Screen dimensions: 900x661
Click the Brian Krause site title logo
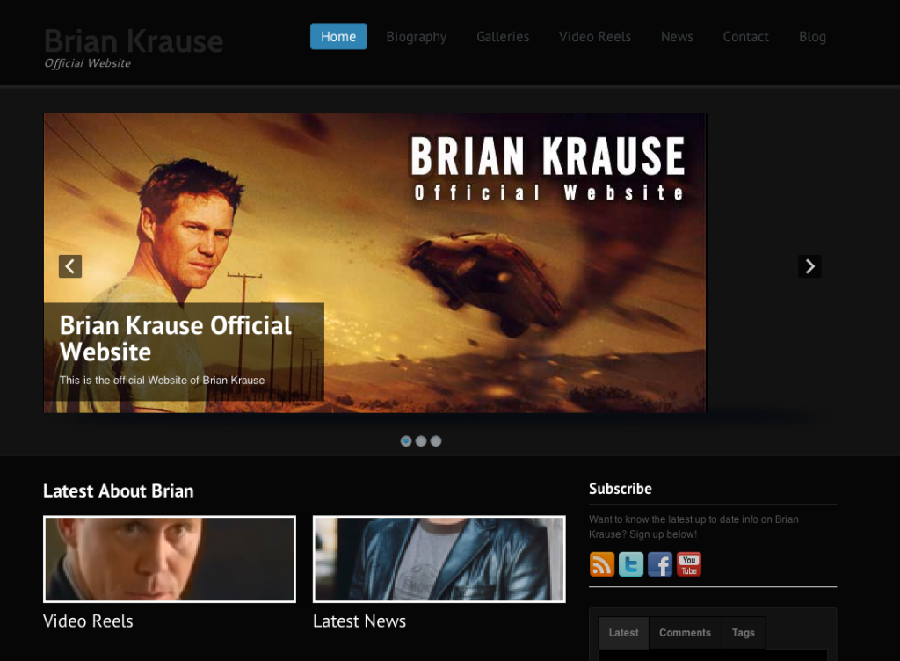(134, 41)
